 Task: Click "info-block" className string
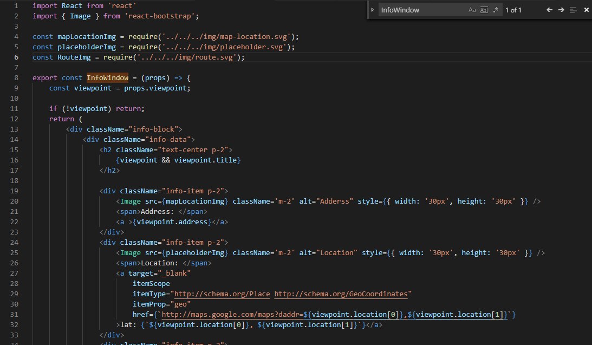click(x=155, y=129)
